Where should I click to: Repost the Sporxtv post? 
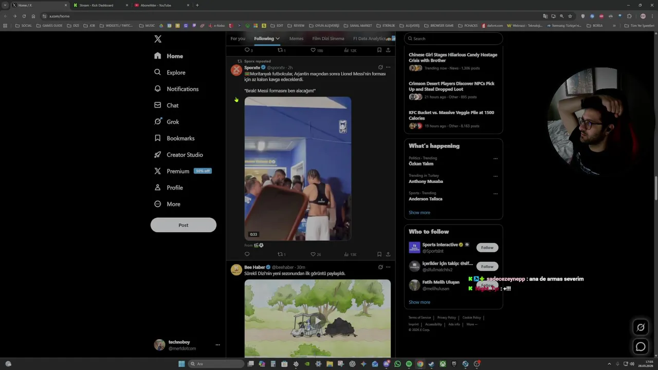[282, 254]
